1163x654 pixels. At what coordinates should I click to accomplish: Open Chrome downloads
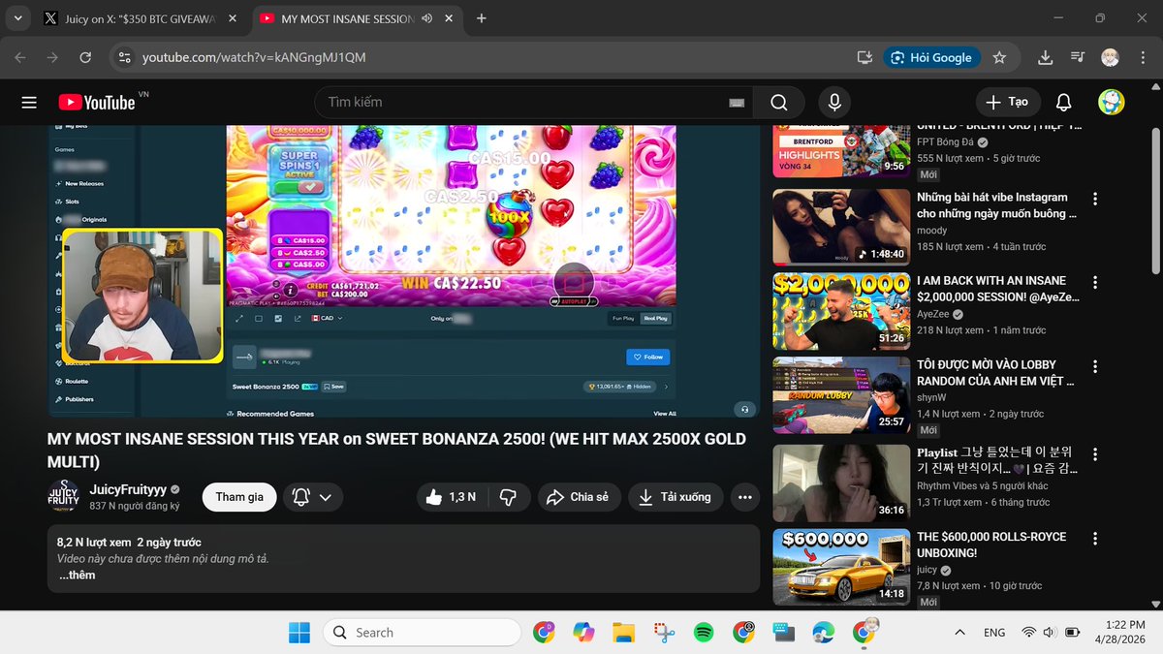point(1045,58)
